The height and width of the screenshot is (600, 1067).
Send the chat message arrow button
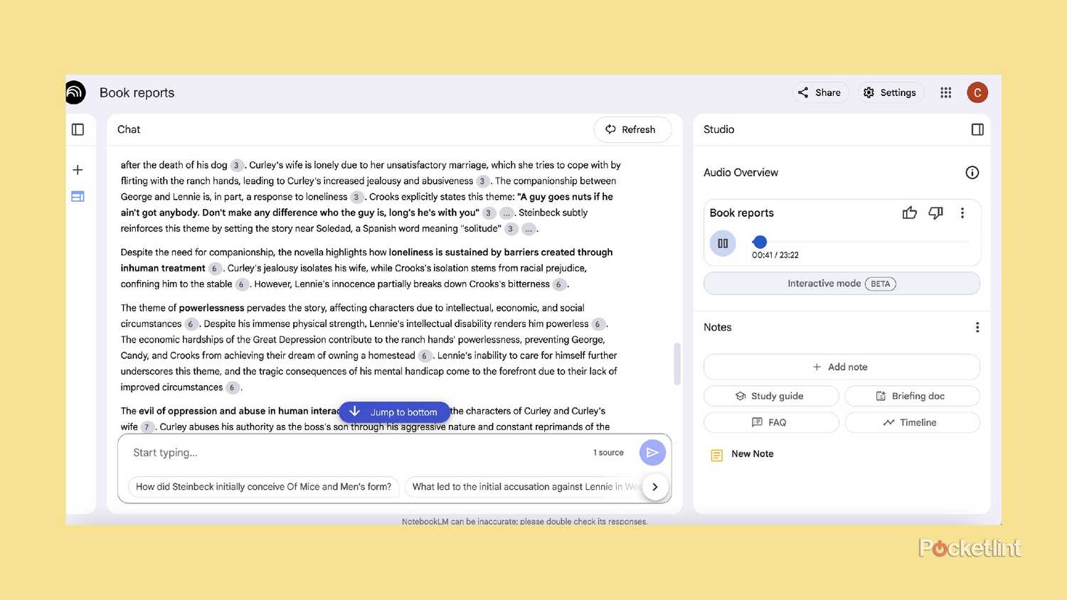pyautogui.click(x=652, y=453)
